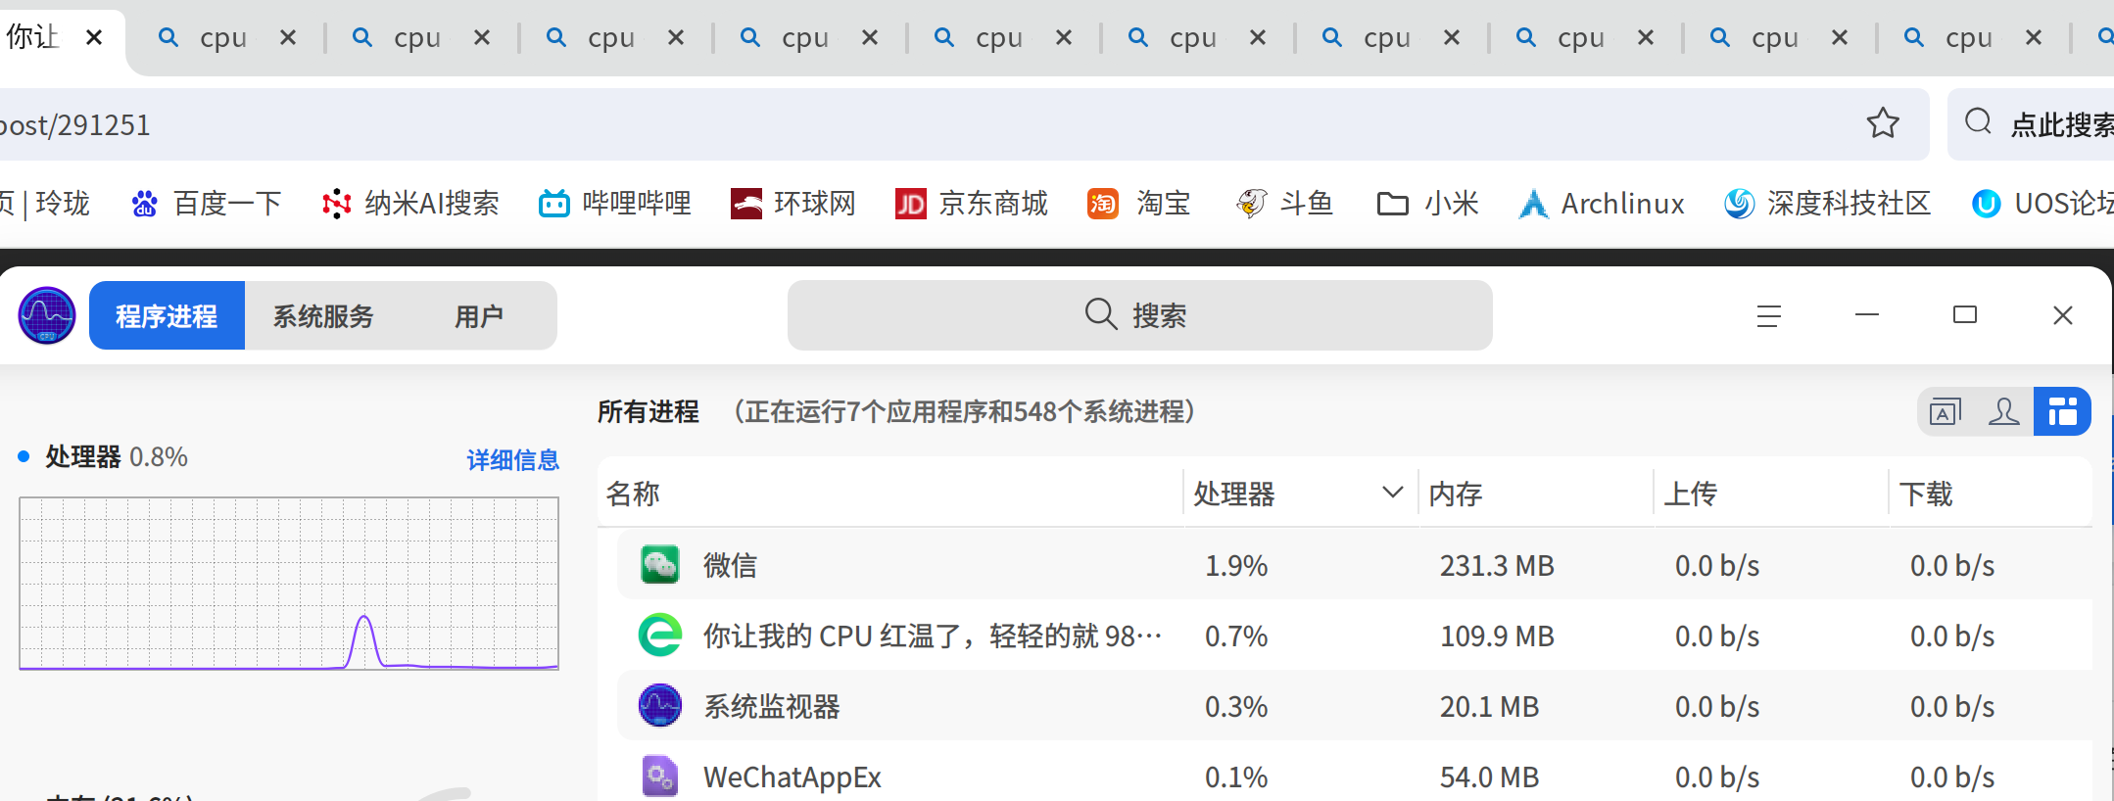The height and width of the screenshot is (801, 2114).
Task: Click 231.3 MB memory value for 微信
Action: tap(1497, 565)
